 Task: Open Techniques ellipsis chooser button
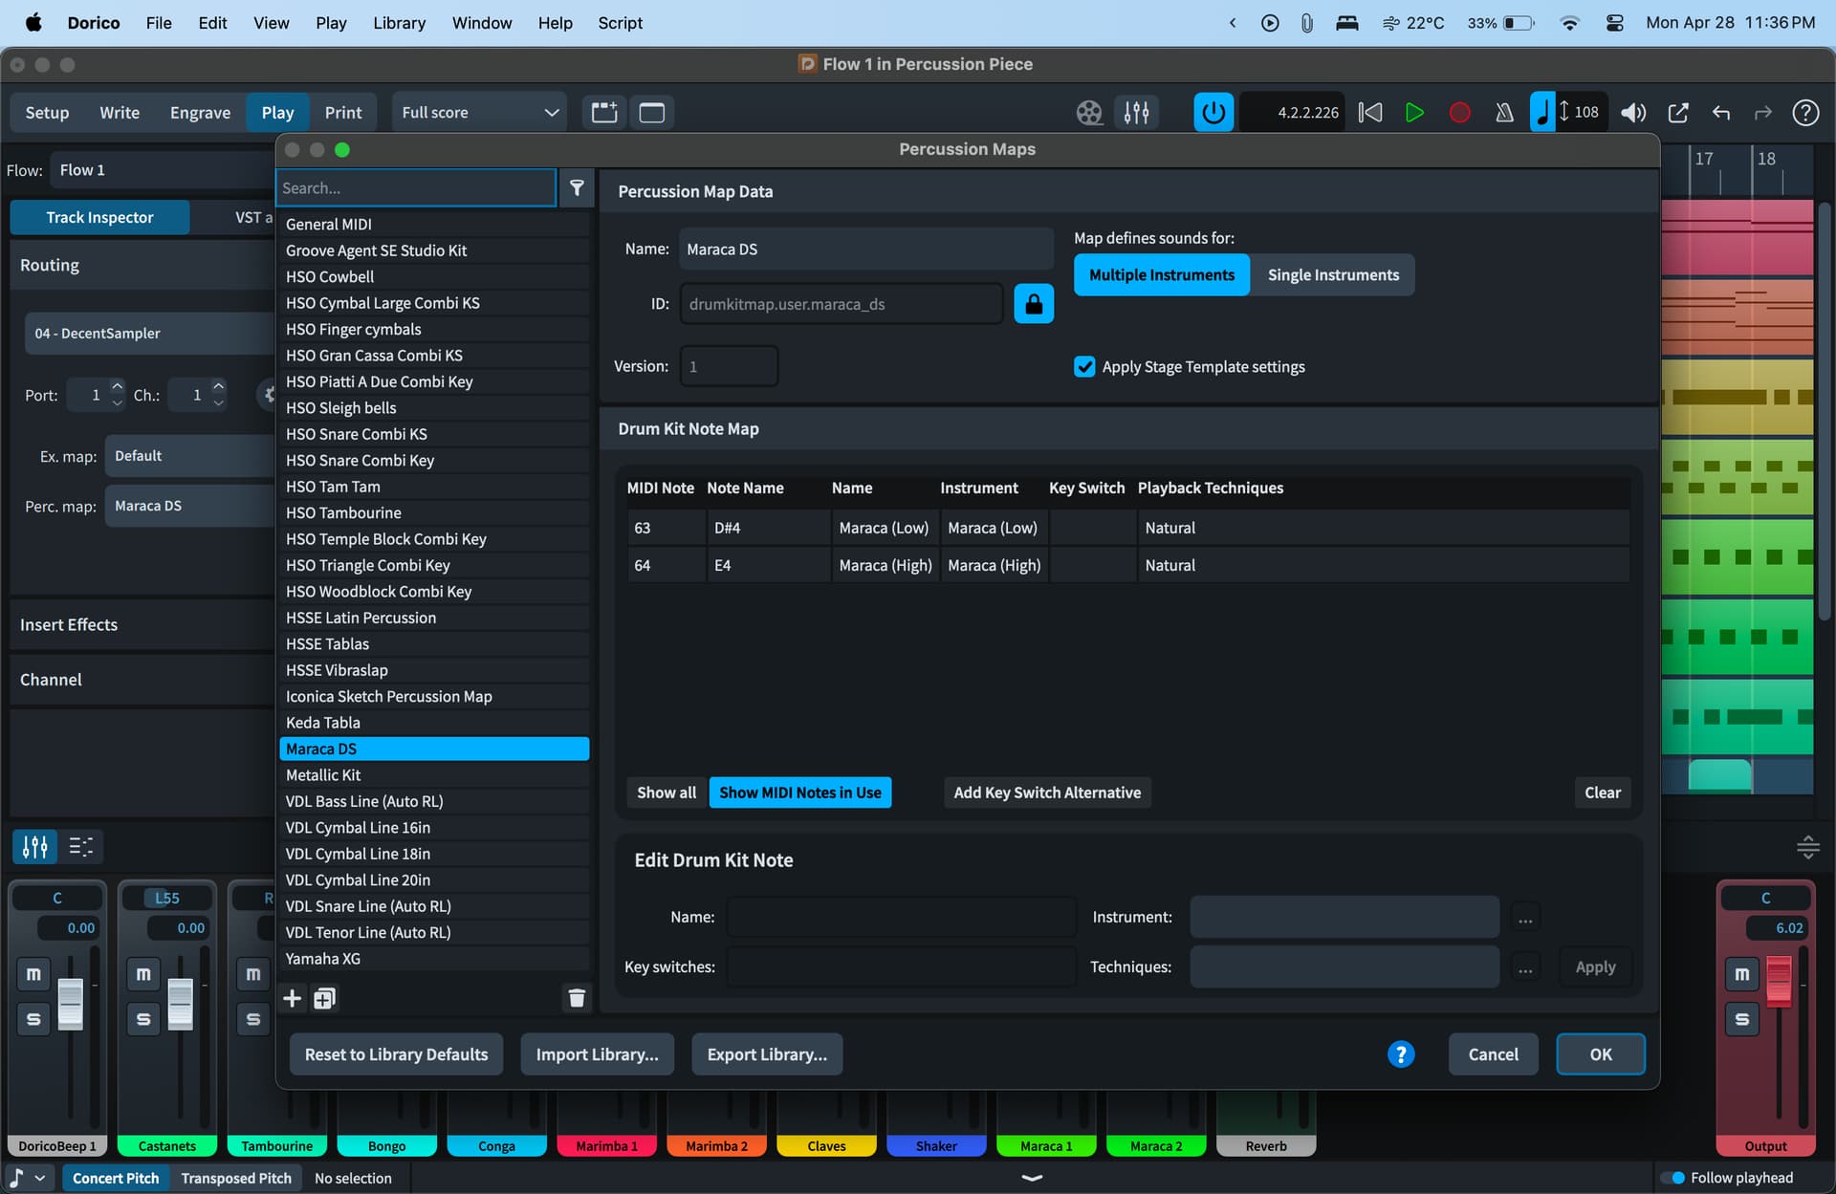1525,967
